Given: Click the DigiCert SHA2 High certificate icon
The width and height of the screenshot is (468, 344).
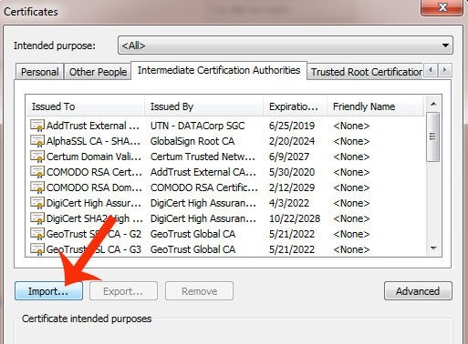Looking at the screenshot, I should coord(37,218).
